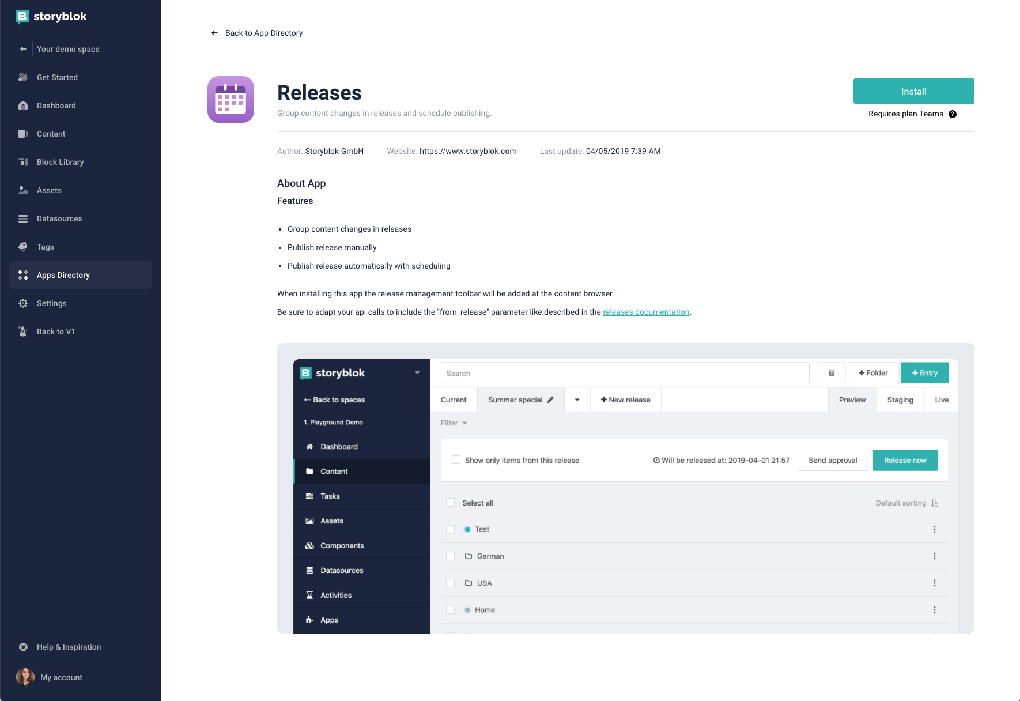Click Your demo space label
This screenshot has height=701, width=1020.
coord(68,49)
